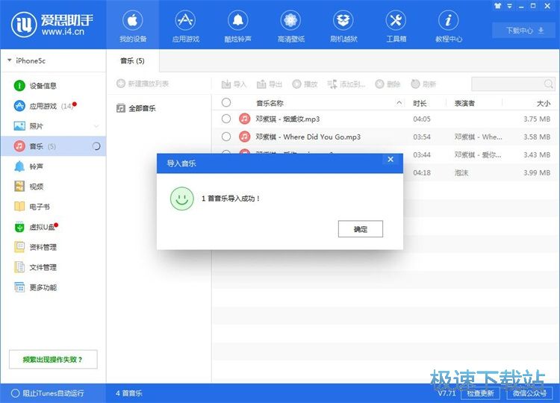This screenshot has width=560, height=403.
Task: Open 更多功能 in the sidebar
Action: point(53,287)
